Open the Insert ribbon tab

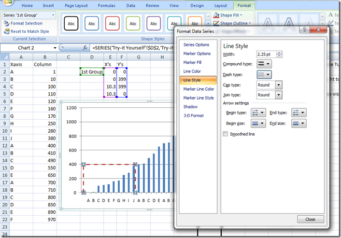click(48, 6)
